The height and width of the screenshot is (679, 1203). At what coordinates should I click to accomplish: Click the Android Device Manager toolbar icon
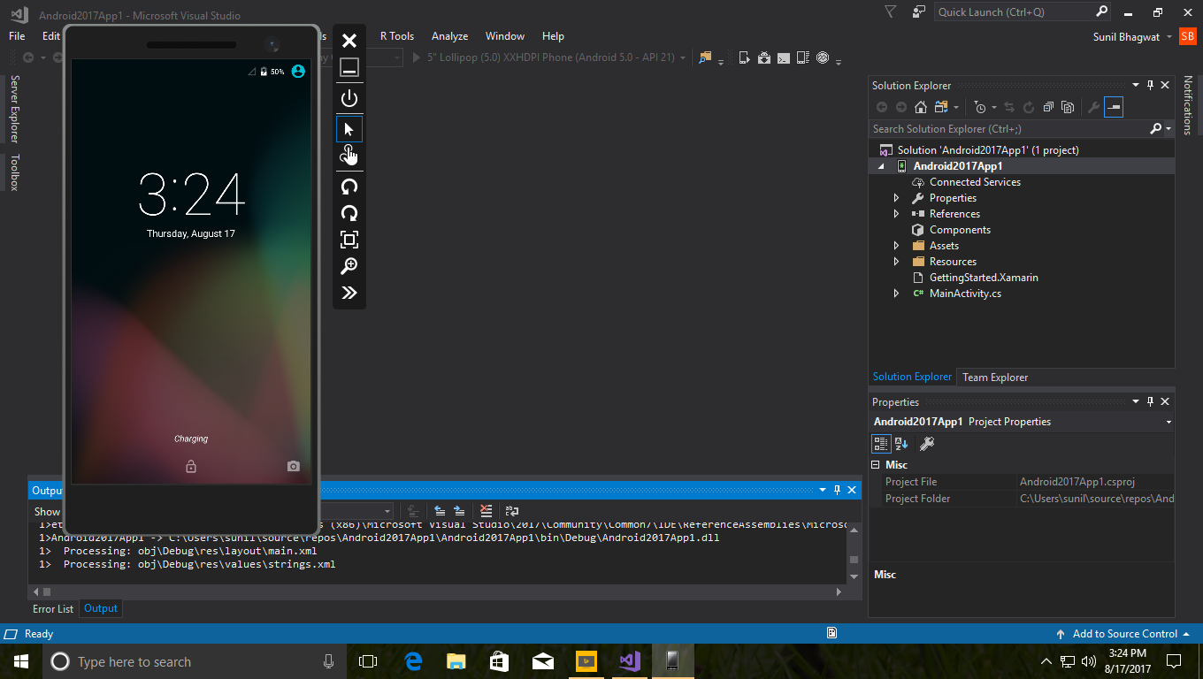point(745,57)
